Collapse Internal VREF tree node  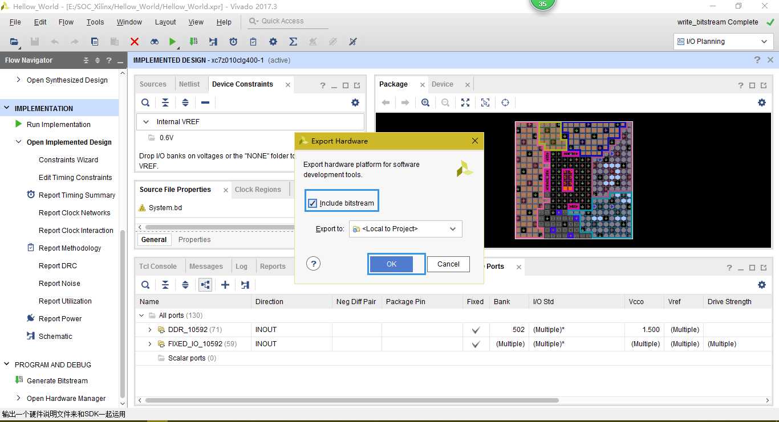click(x=146, y=122)
